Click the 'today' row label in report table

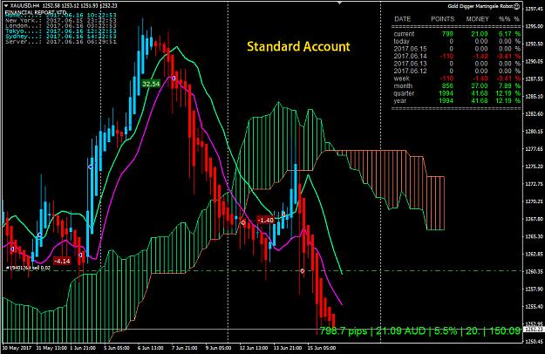pos(401,41)
